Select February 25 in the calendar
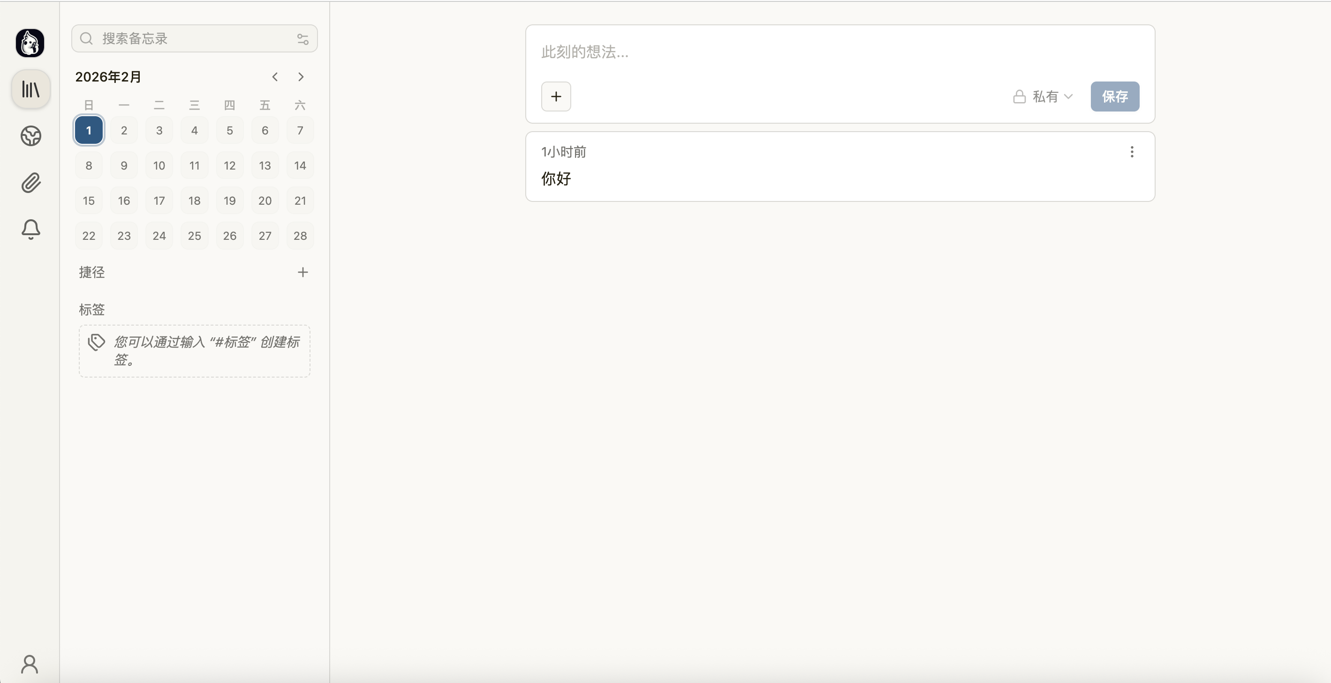1331x683 pixels. [x=194, y=236]
